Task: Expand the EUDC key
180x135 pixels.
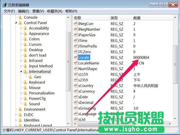Action: point(16,115)
